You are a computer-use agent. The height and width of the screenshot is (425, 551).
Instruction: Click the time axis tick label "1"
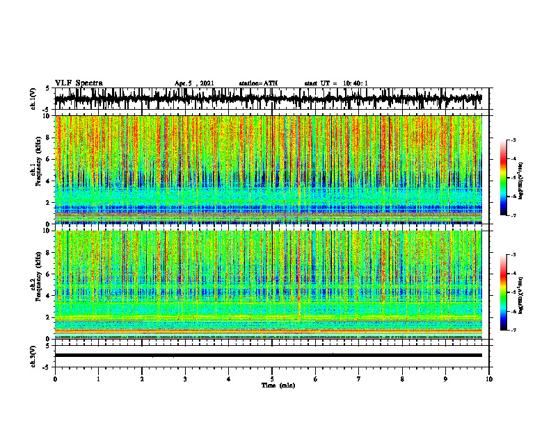[x=98, y=379]
